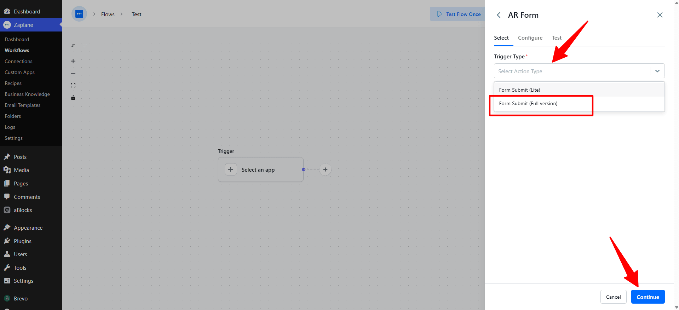Open the Tools menu
The height and width of the screenshot is (310, 679).
coord(31,268)
